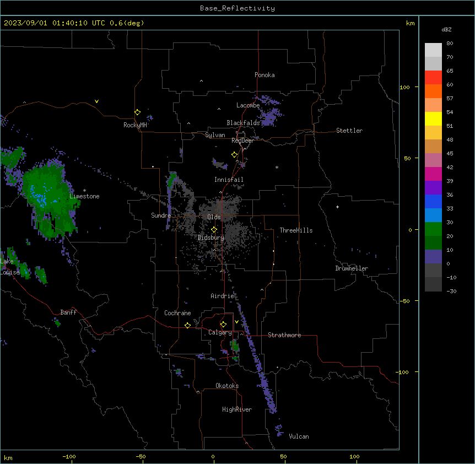Screen dimensions: 475x464
Task: Click the km label at the bottom left
Action: click(8, 457)
